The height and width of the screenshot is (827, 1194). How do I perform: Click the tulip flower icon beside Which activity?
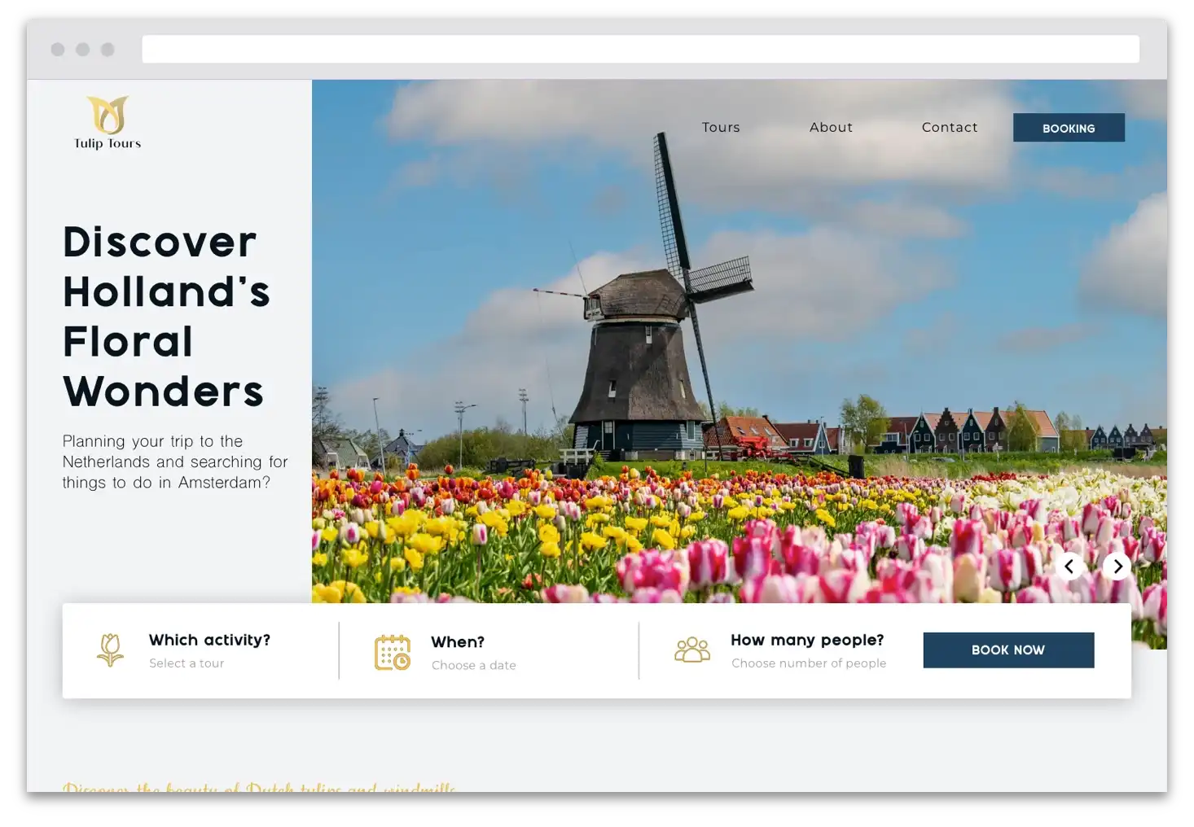[x=110, y=650]
